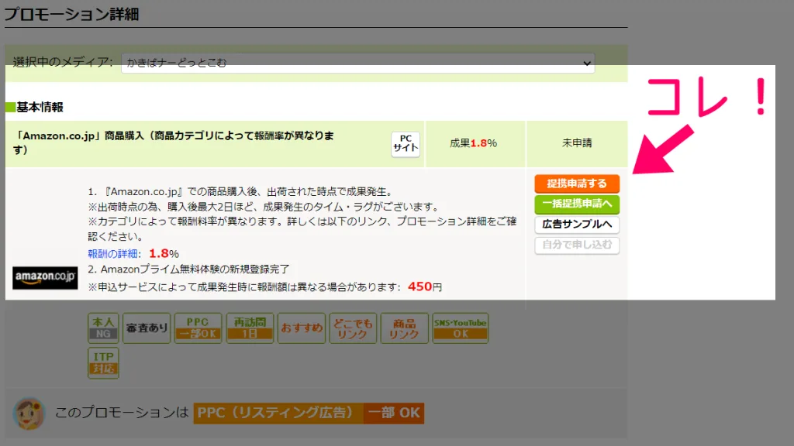Click the 審査あり badge icon
Screen dimensions: 794x446
(x=147, y=328)
